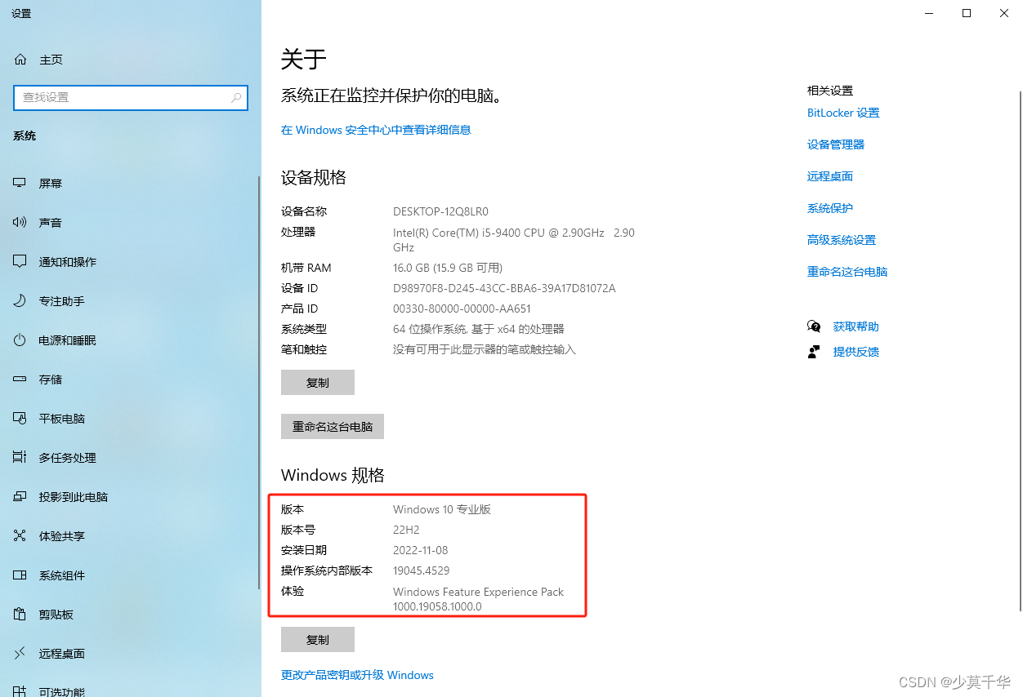This screenshot has height=697, width=1023.
Task: Click the Remote Desktop sidebar icon
Action: click(20, 654)
